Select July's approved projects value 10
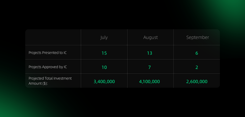Screen dimensions: 245x117 coord(104,67)
